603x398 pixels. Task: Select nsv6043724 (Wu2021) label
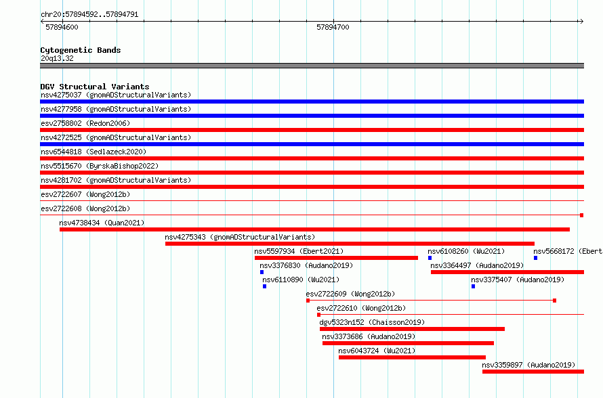[377, 351]
